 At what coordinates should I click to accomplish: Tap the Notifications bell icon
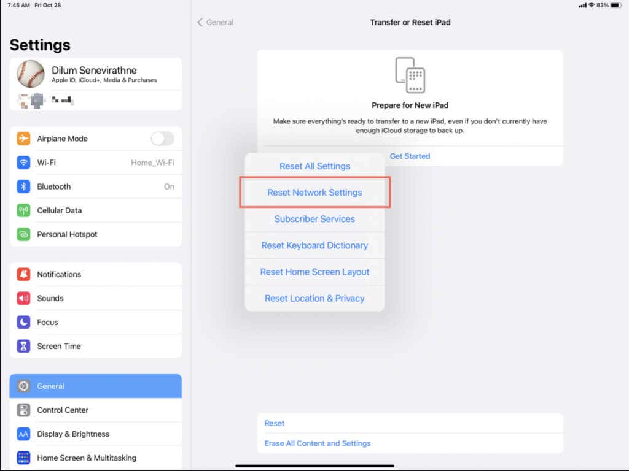pos(23,274)
